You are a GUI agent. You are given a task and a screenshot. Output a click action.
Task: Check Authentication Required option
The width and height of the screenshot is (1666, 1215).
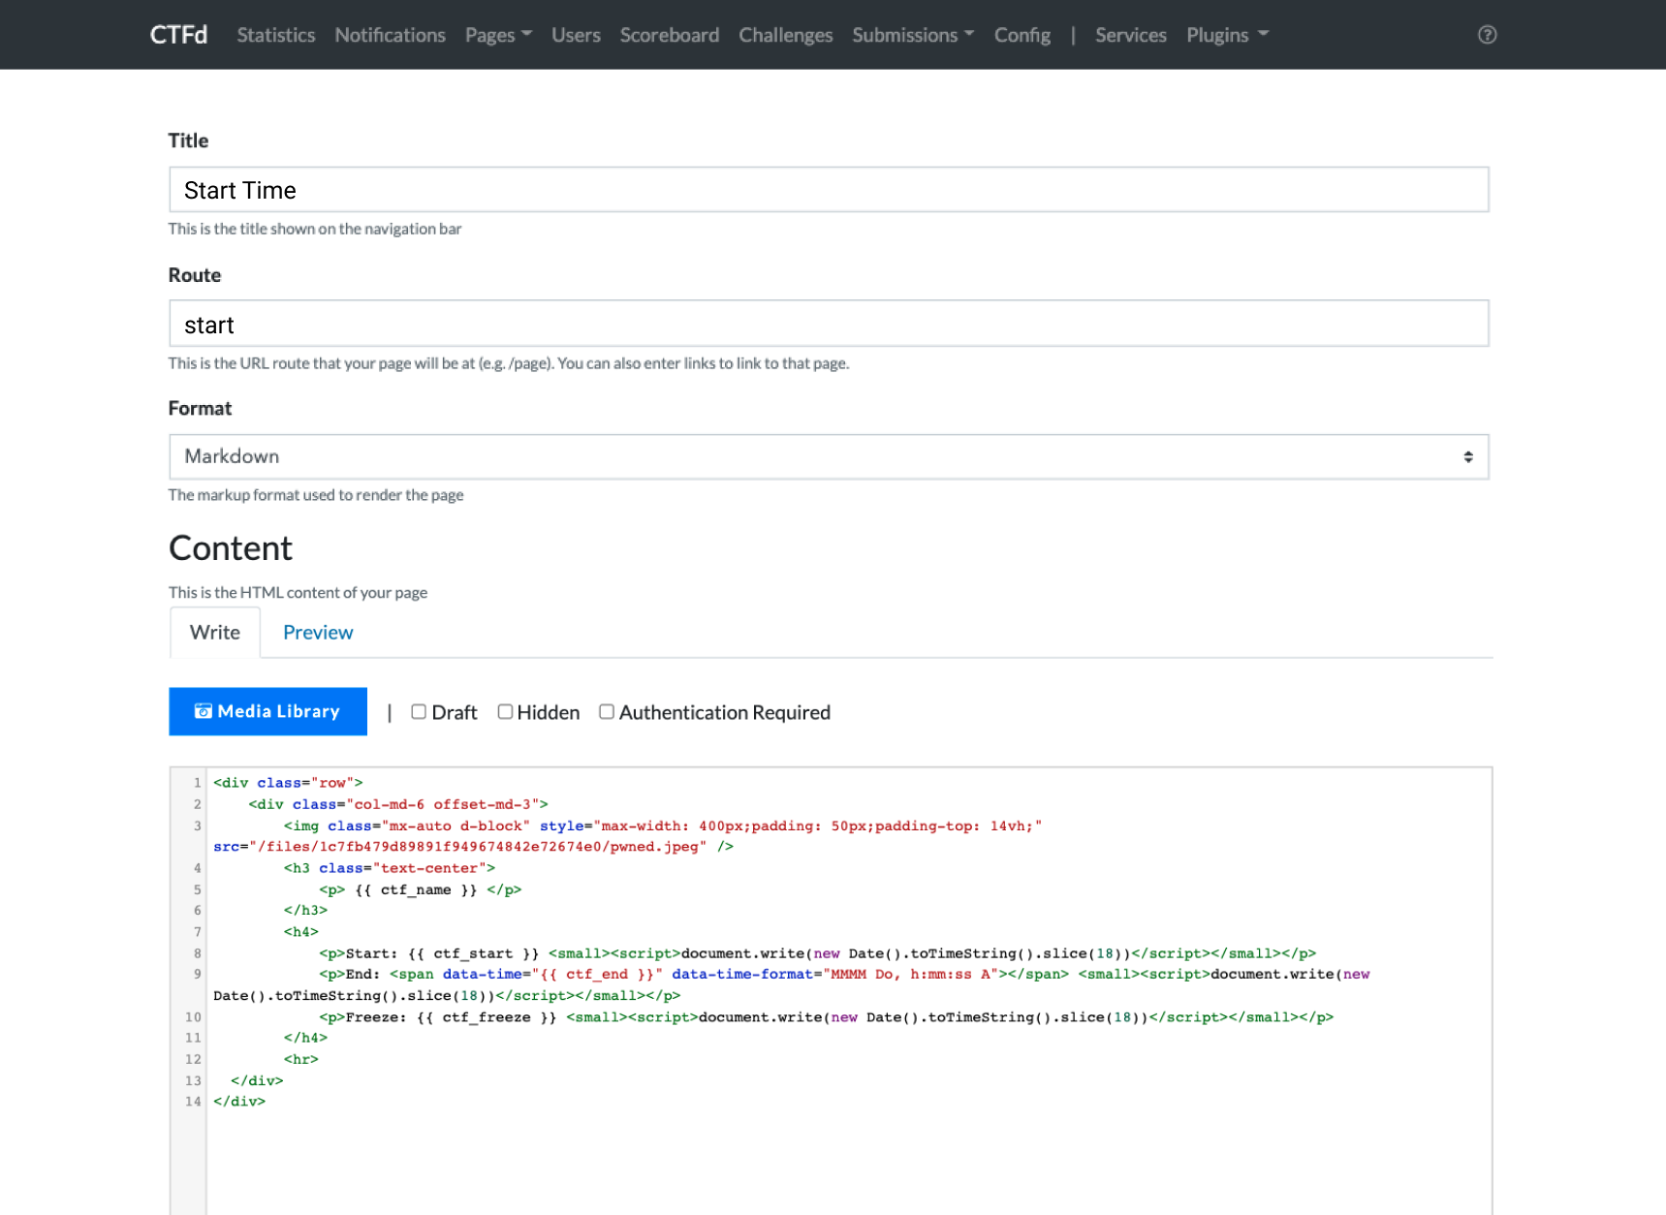click(607, 712)
